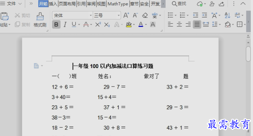
Task: Open the 宋体 font name dropdown
Action: click(x=91, y=16)
